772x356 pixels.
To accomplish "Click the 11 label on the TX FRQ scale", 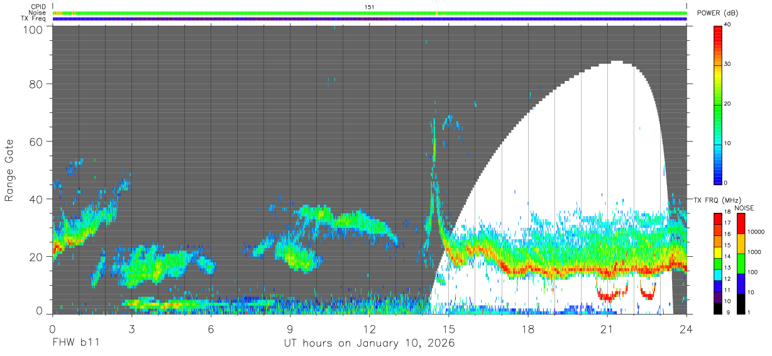I will coord(727,290).
